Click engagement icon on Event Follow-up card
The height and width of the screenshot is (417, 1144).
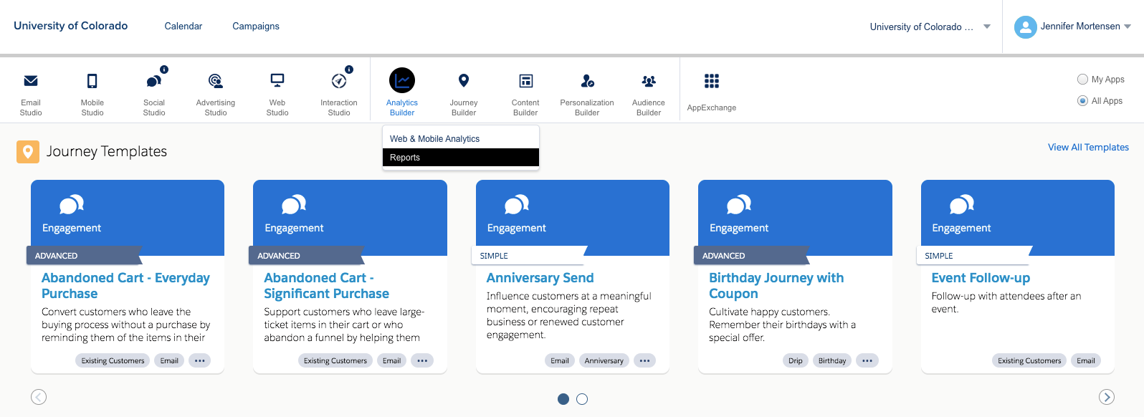coord(962,205)
